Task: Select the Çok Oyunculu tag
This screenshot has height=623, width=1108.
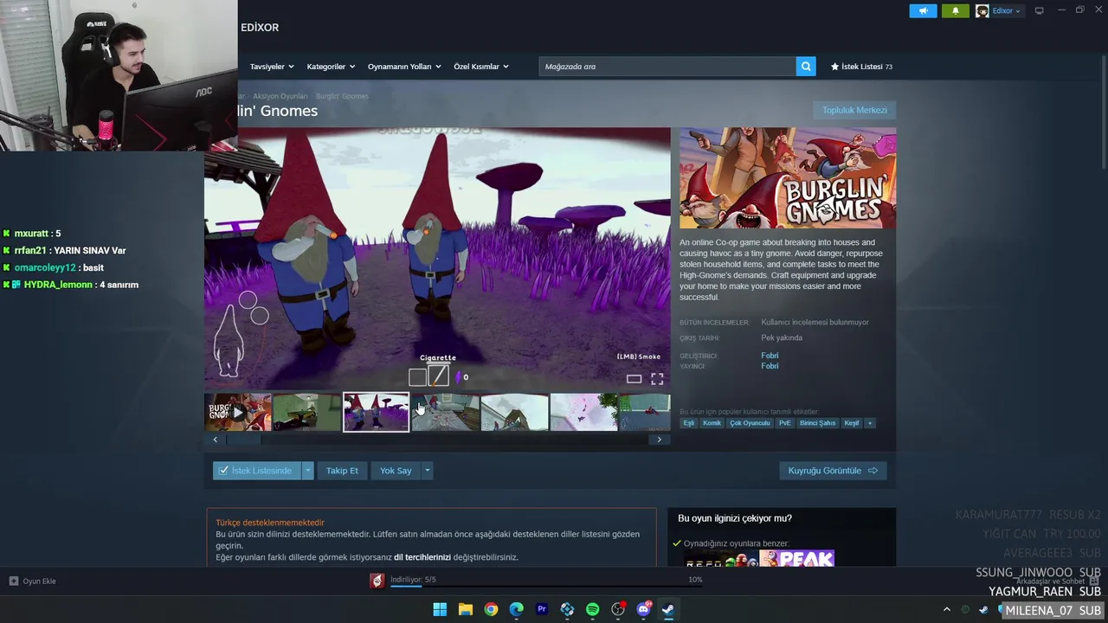Action: [x=750, y=423]
